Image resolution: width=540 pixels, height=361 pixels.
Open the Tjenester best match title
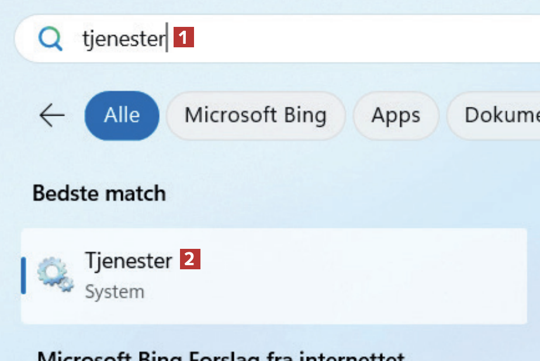tap(129, 260)
